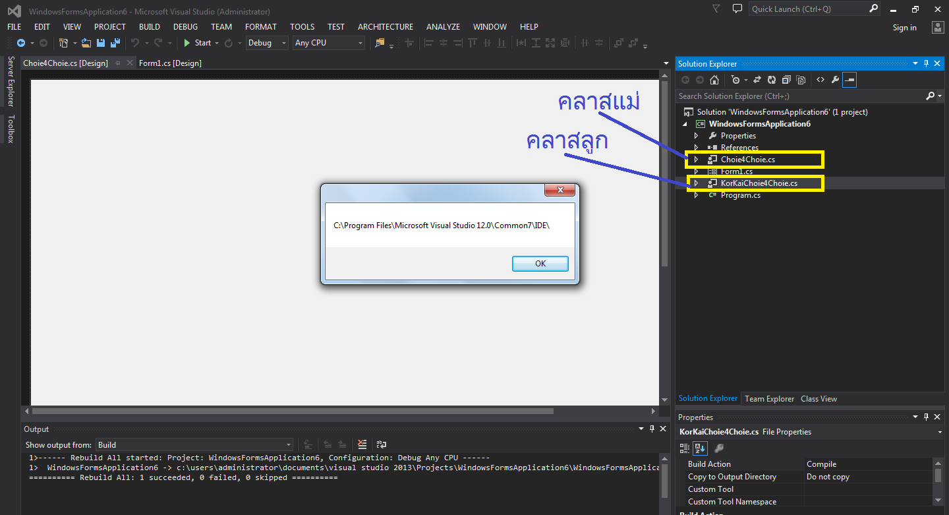Open the Show output from dropdown
Viewport: 949px width, 515px height.
click(194, 445)
